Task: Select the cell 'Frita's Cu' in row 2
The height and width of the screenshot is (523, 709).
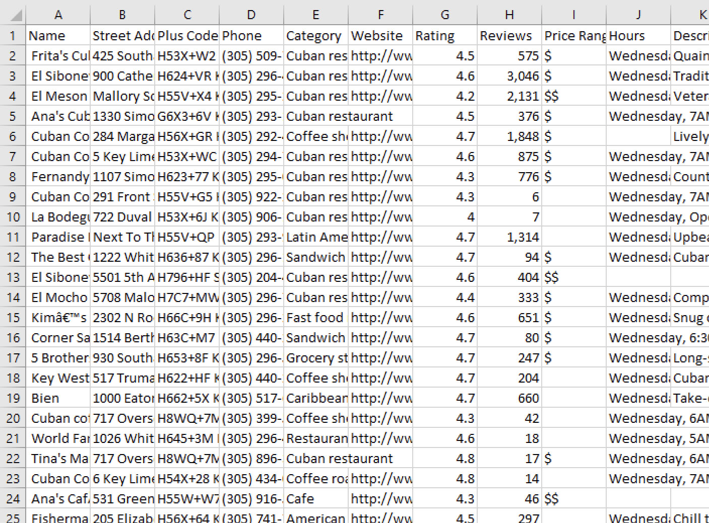Action: [58, 56]
